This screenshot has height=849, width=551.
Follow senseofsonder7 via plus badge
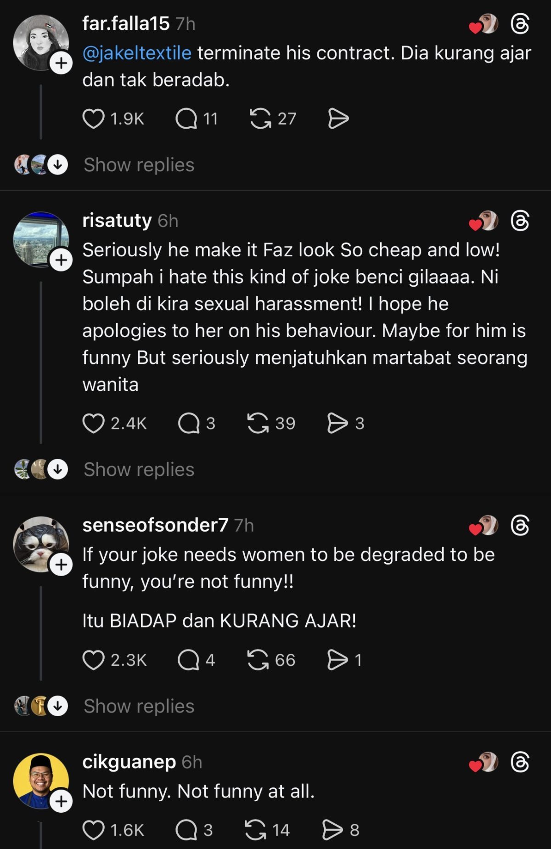pos(61,565)
